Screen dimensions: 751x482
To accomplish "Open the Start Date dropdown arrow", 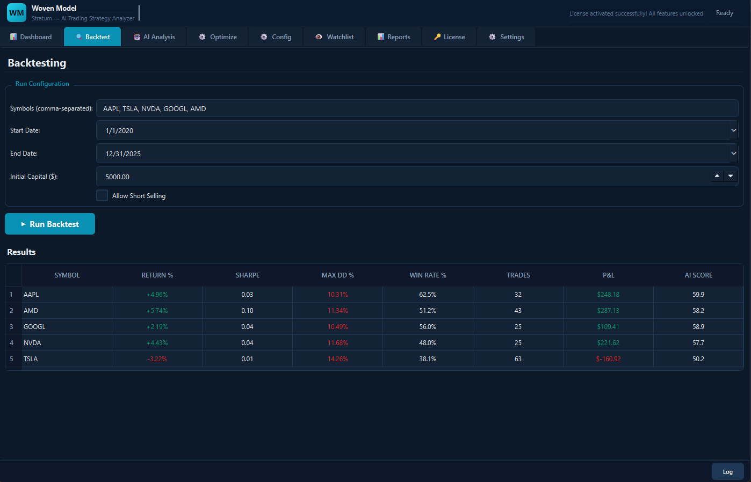I will tap(734, 130).
